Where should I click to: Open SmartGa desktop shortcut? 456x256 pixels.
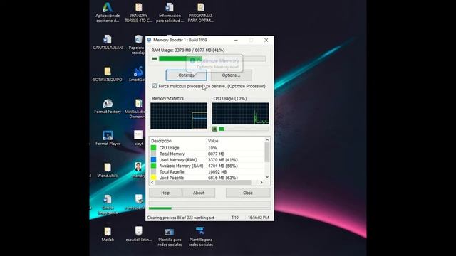138,74
